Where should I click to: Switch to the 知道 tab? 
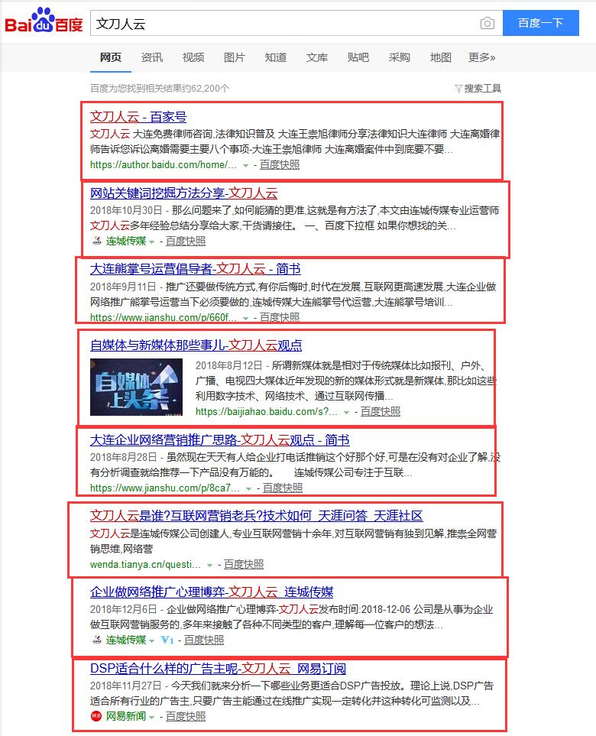pyautogui.click(x=276, y=58)
